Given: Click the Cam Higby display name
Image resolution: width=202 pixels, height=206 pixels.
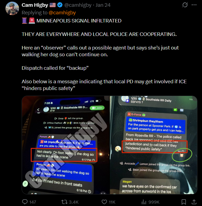Looking at the screenshot, I should click(x=35, y=5).
